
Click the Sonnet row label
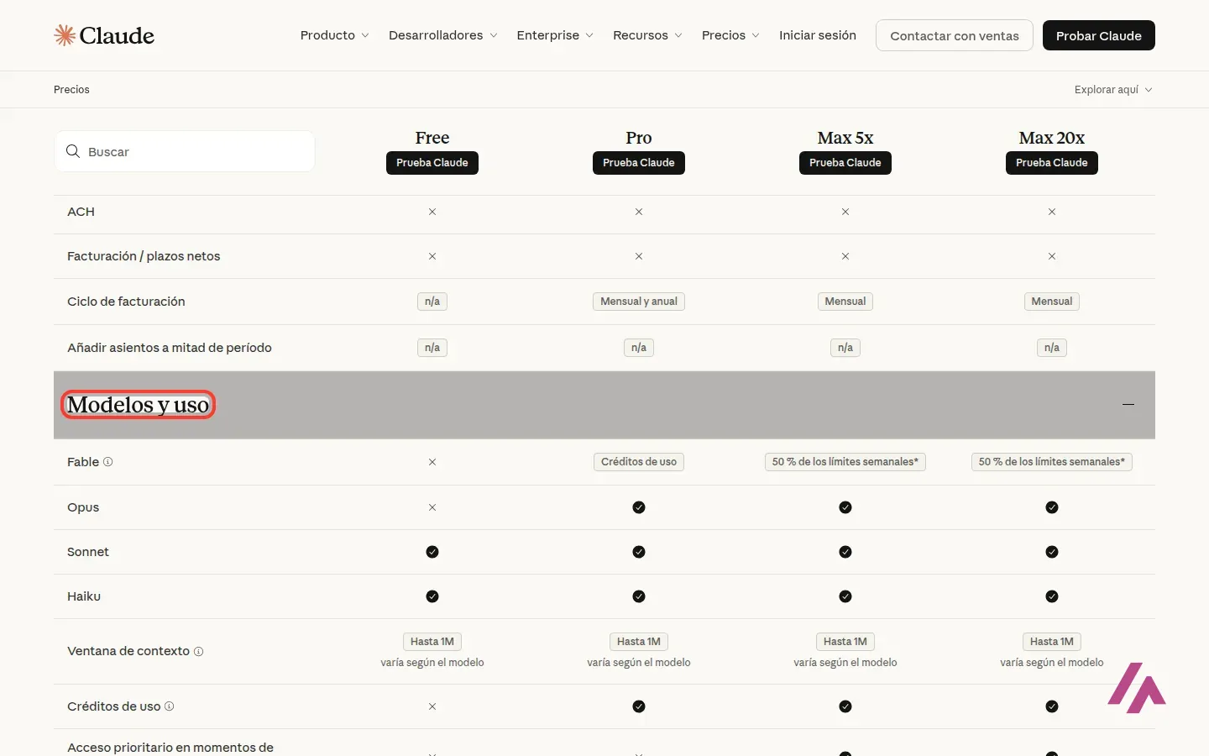[x=88, y=552]
